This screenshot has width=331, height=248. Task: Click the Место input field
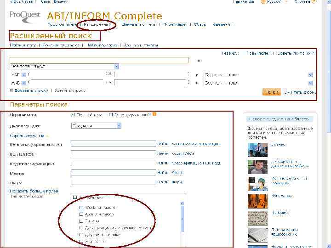point(114,173)
